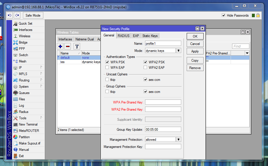Click the Apply button

point(195,51)
